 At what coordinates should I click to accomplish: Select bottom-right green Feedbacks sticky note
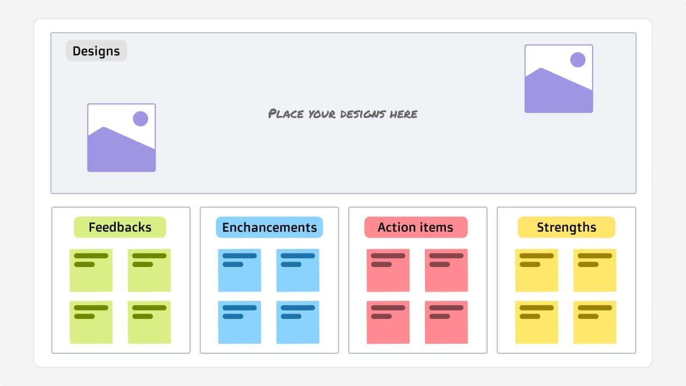[x=150, y=322]
